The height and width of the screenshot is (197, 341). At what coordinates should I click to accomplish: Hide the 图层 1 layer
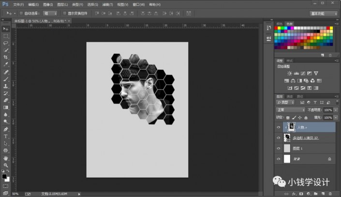pyautogui.click(x=278, y=148)
